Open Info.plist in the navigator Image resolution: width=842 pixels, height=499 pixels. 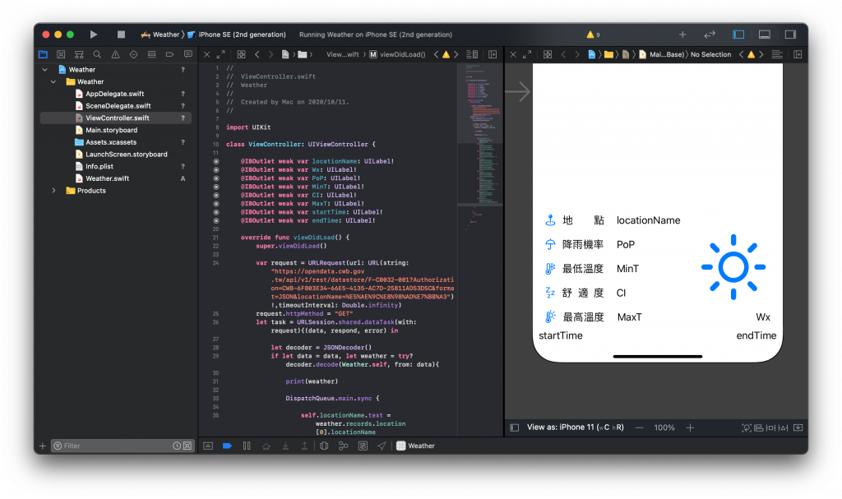[x=99, y=167]
